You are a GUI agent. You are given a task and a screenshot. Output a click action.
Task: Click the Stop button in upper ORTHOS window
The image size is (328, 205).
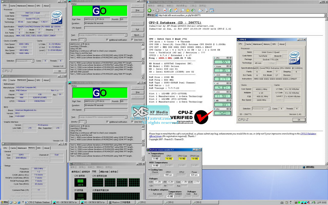tap(138, 10)
